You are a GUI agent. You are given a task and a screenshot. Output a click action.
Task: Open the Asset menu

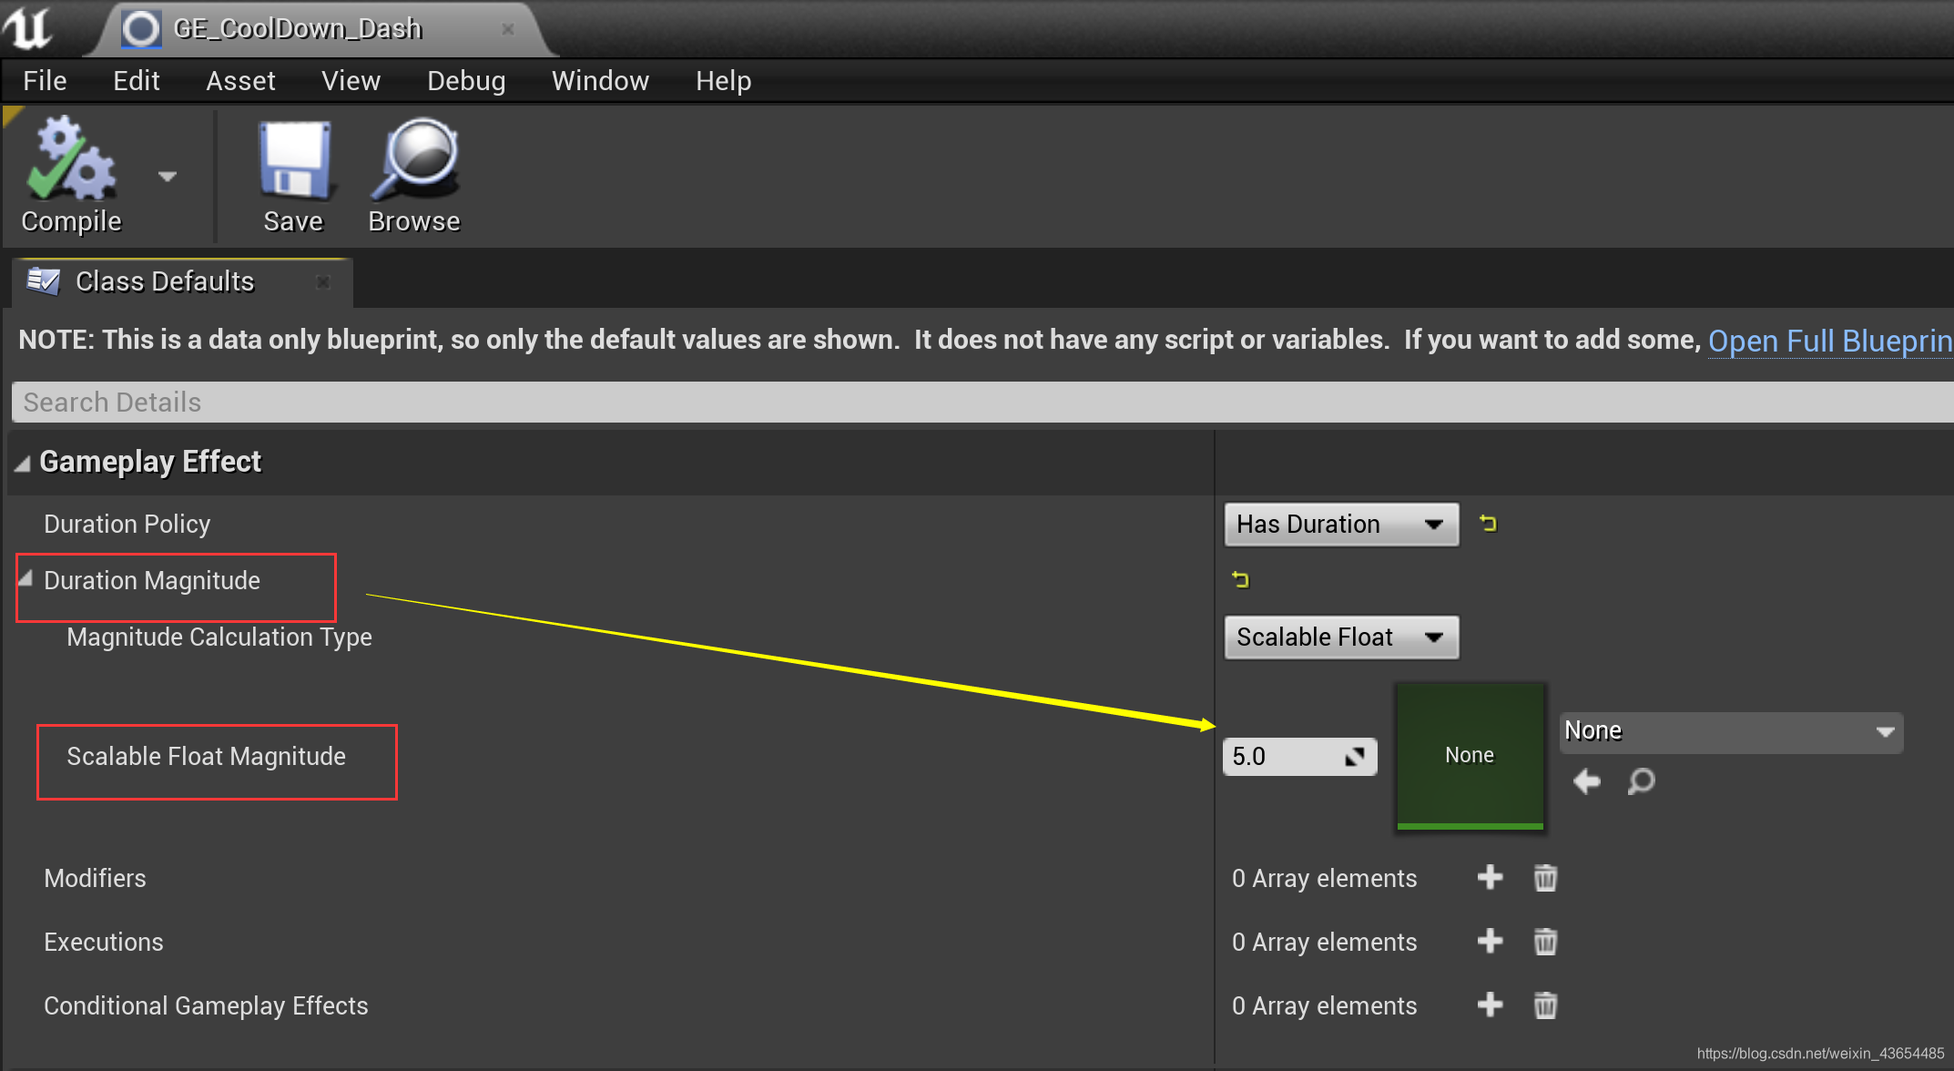[240, 81]
